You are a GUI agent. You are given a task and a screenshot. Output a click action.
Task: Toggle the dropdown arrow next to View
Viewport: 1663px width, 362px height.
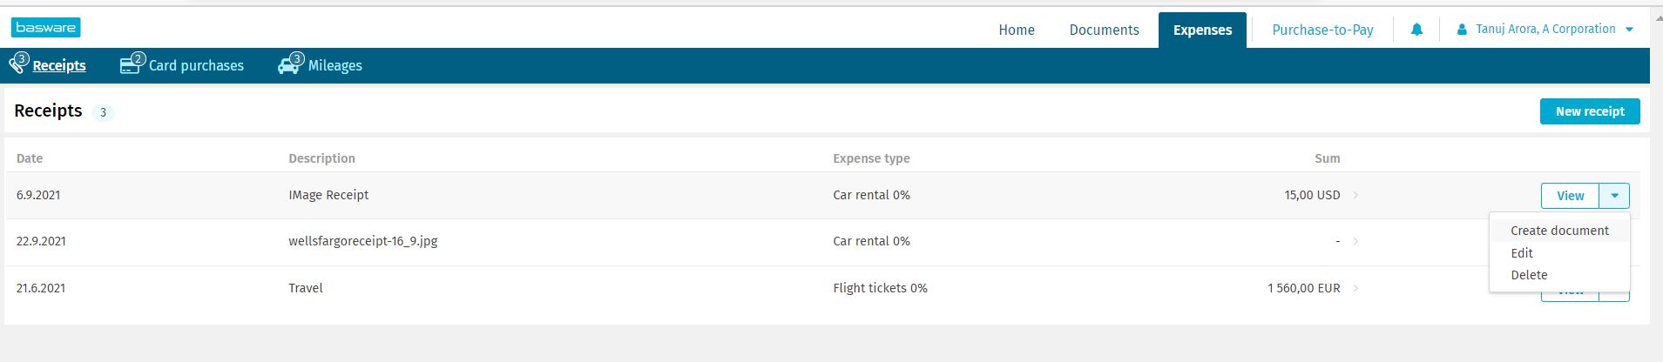(x=1614, y=196)
